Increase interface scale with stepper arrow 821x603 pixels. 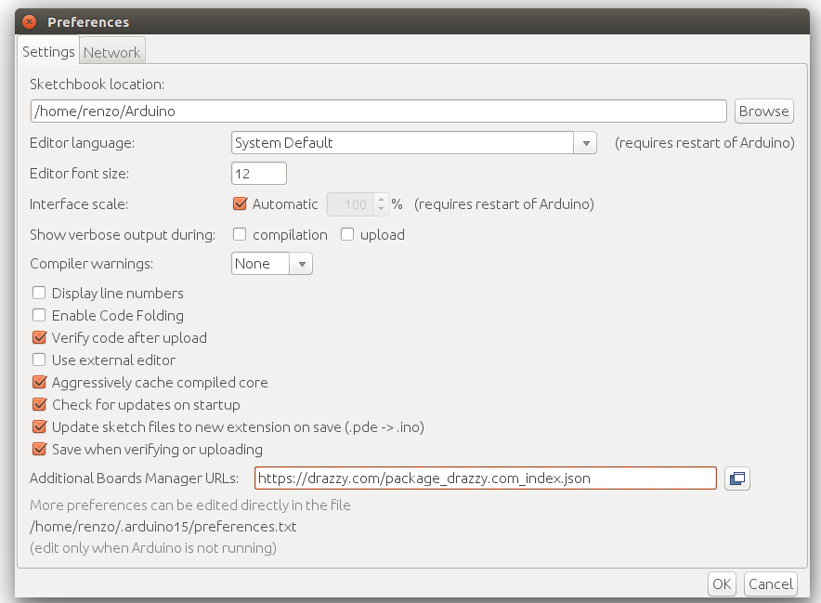pos(381,199)
